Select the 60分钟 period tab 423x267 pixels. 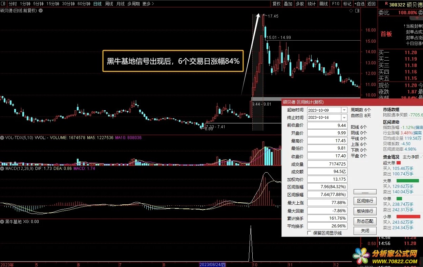click(x=84, y=4)
